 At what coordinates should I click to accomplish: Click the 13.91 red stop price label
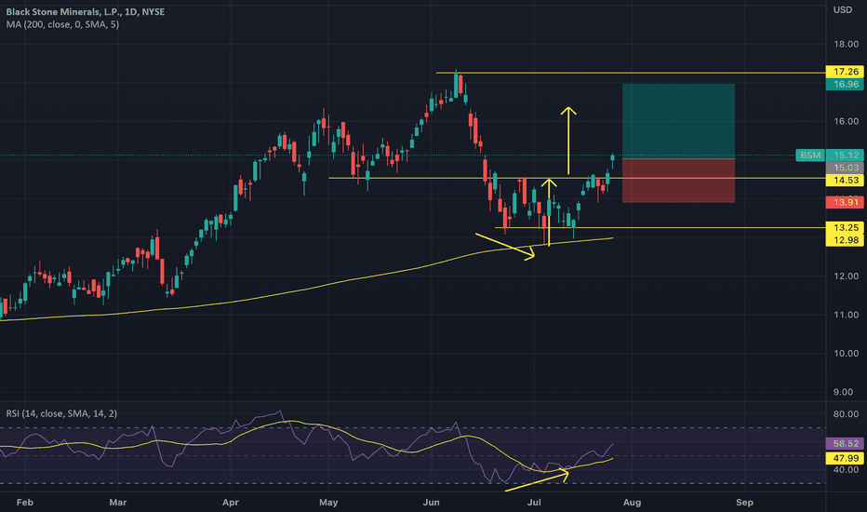pyautogui.click(x=845, y=202)
